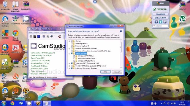This screenshot has height=106, width=190.
Task: Open the uTorrent desktop icon
Action: 183,20
